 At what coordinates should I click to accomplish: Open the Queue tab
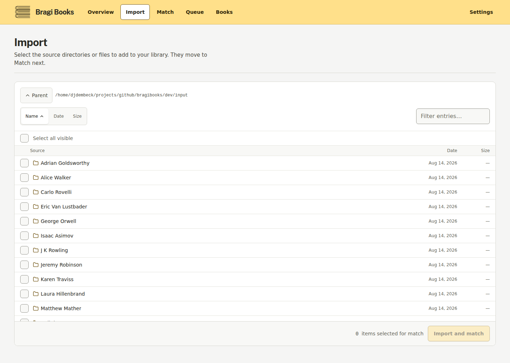[195, 12]
